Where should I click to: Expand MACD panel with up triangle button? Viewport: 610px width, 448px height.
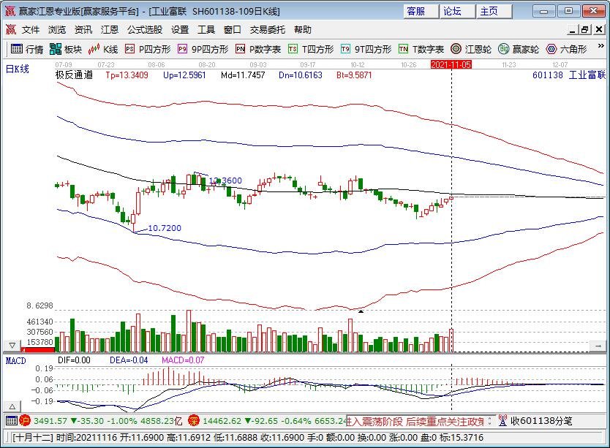12,406
